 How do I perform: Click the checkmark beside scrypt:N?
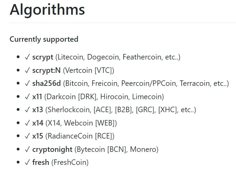pyautogui.click(x=27, y=70)
